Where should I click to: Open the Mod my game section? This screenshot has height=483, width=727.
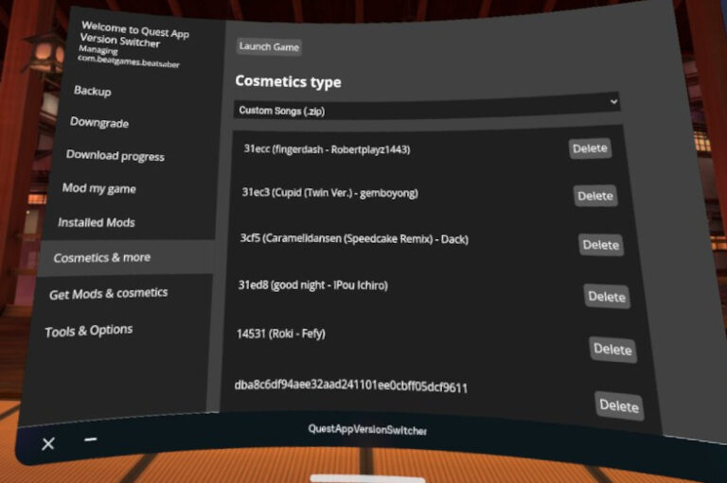(99, 189)
